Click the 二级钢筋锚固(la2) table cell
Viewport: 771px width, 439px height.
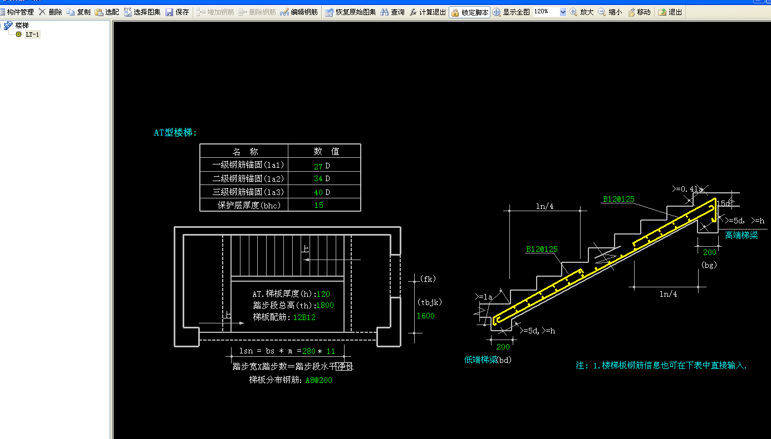tap(244, 179)
